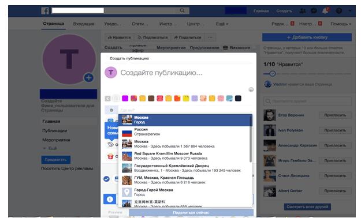Open the quick help question-mark icon
This screenshot has width=361, height=218.
[338, 11]
